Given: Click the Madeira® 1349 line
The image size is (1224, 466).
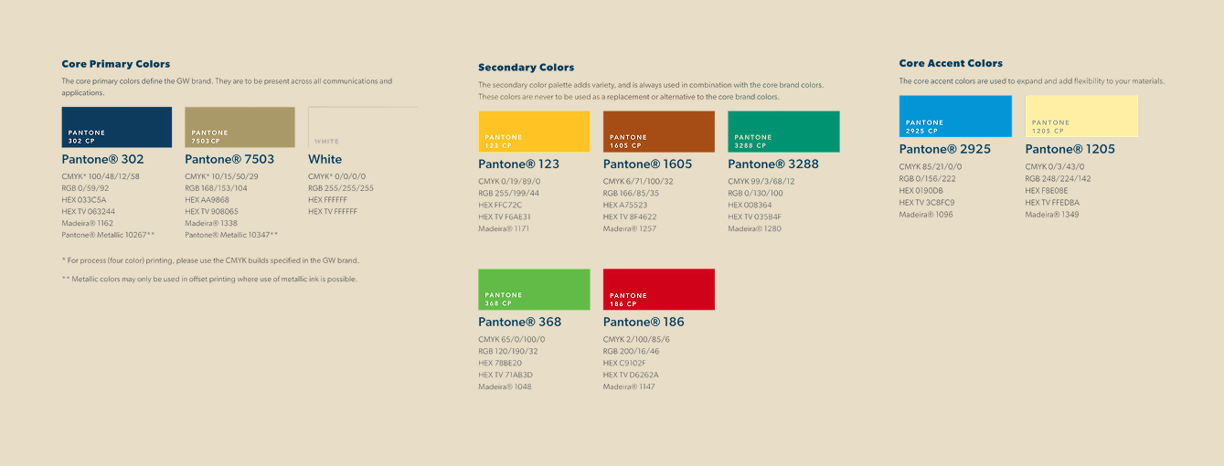Looking at the screenshot, I should coord(1051,214).
